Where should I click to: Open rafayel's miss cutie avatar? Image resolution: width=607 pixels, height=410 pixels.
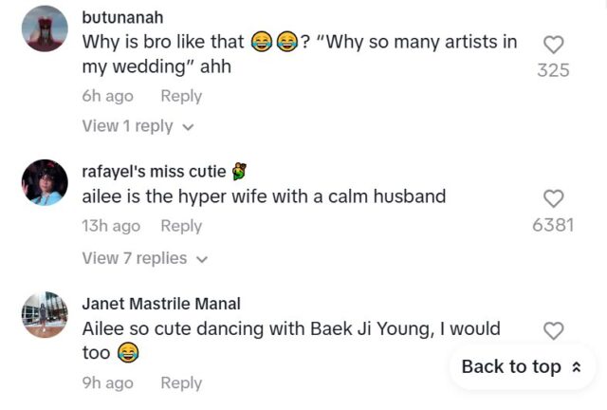click(x=45, y=181)
